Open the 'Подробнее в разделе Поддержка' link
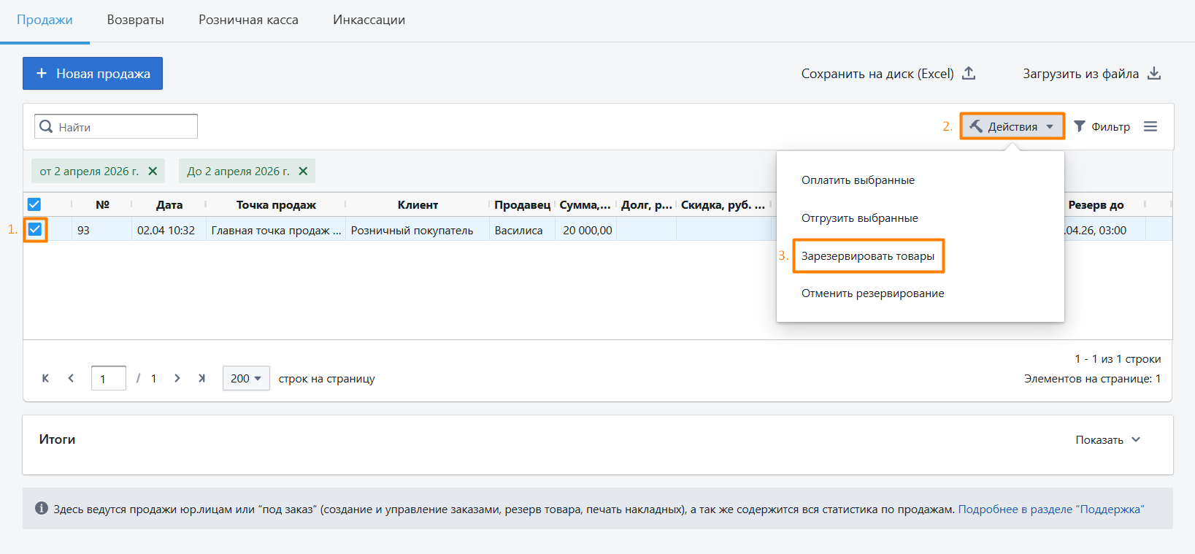Viewport: 1195px width, 554px height. coord(1050,509)
